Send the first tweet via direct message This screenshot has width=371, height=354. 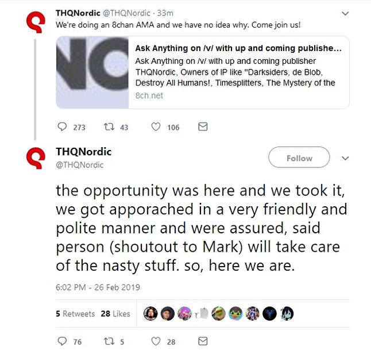tap(203, 126)
